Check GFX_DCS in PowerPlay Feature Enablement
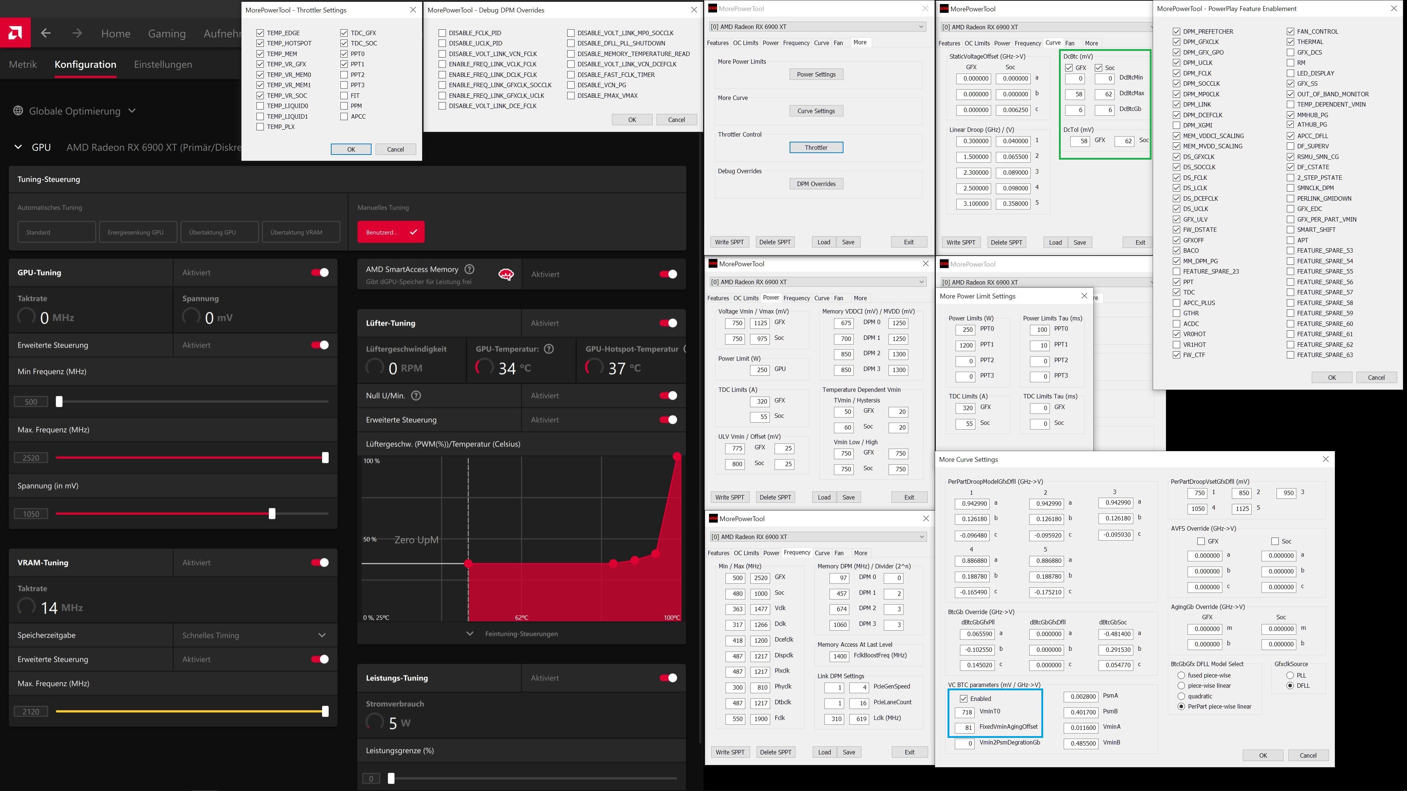1407x791 pixels. (1290, 52)
